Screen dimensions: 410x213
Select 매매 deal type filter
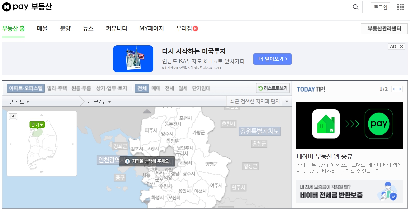tap(156, 88)
